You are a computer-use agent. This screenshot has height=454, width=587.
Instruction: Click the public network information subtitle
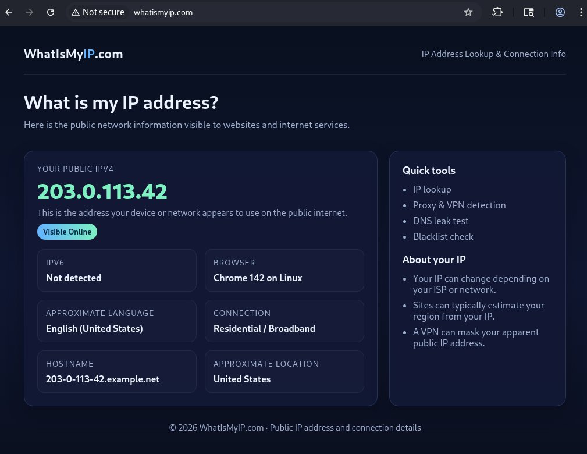tap(187, 125)
